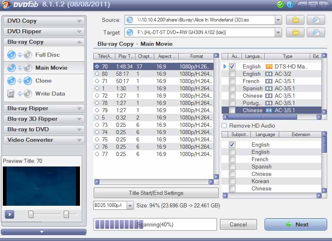Enable the French subpicture checkbox
This screenshot has height=241, width=332.
[232, 159]
